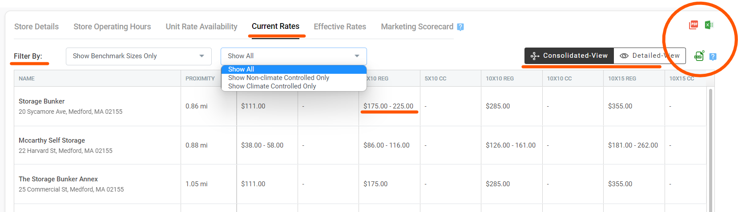
Task: Open Store Details tab
Action: (36, 27)
